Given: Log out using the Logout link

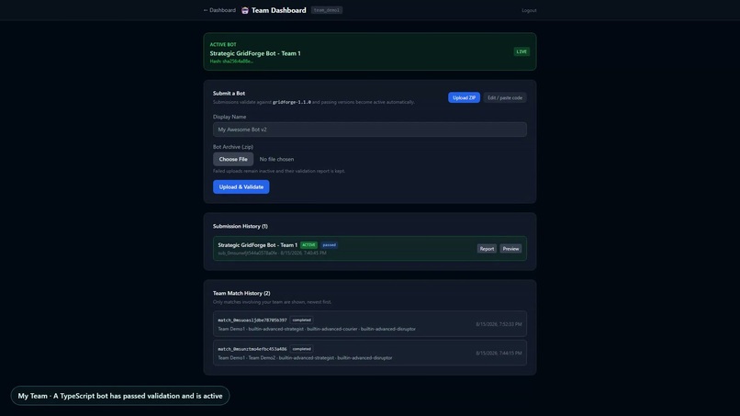Looking at the screenshot, I should (x=529, y=10).
